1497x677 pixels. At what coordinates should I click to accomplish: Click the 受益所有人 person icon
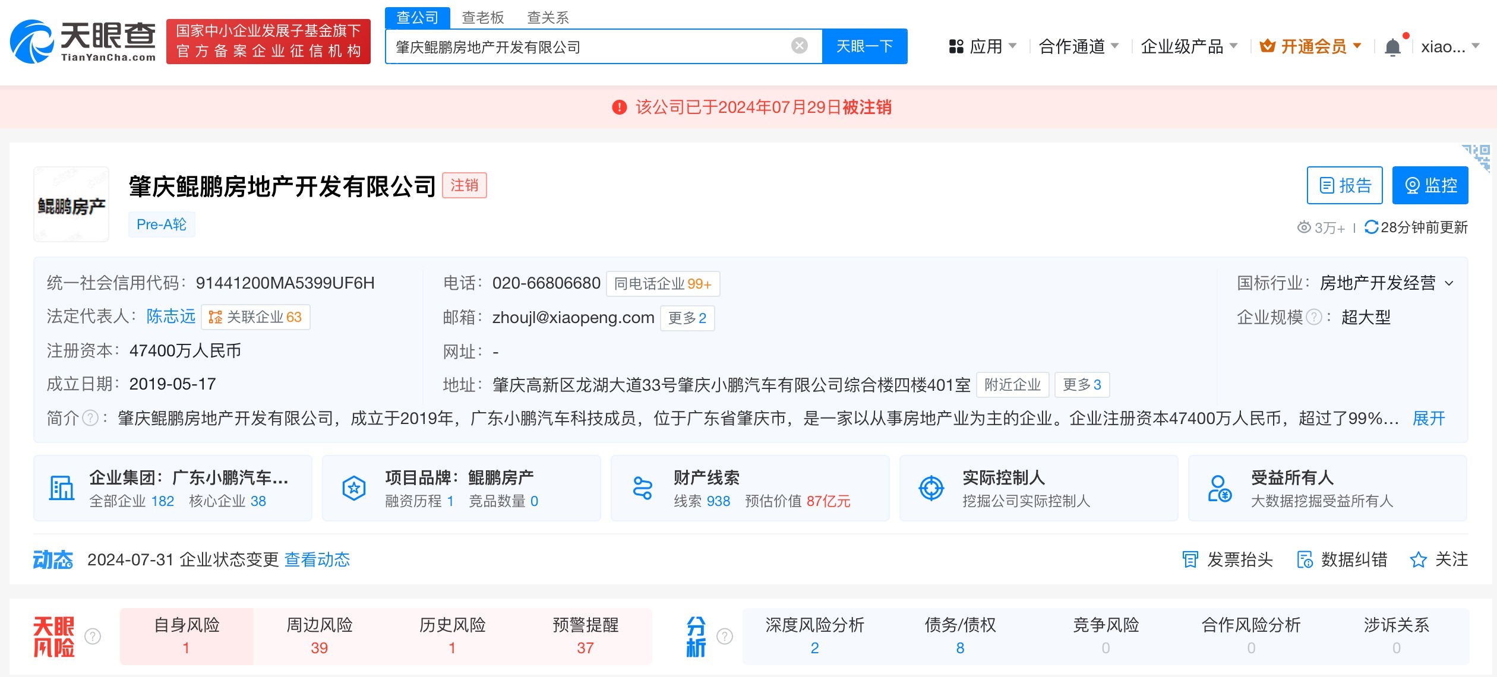(x=1220, y=488)
